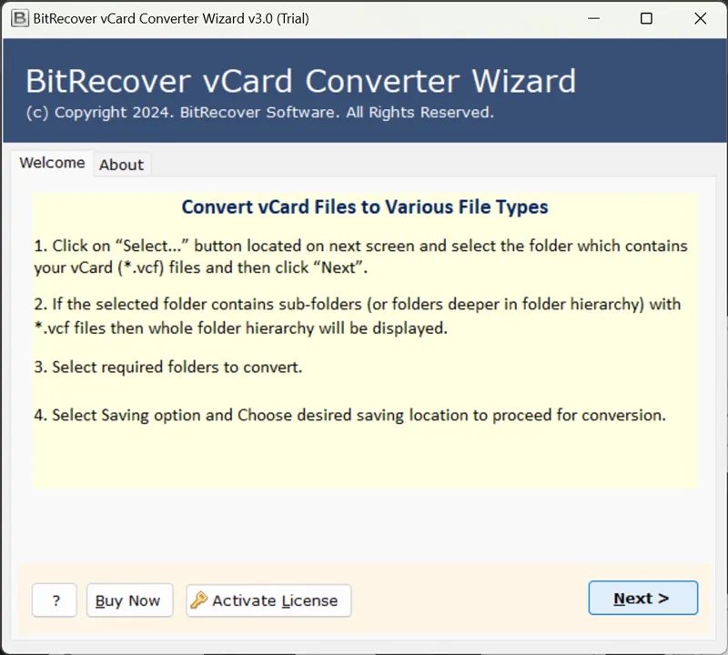Click the empty yellow area below the instructions
This screenshot has width=728, height=655.
[x=364, y=459]
